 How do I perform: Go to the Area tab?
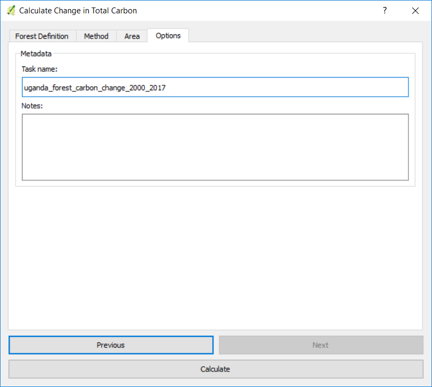pyautogui.click(x=132, y=36)
